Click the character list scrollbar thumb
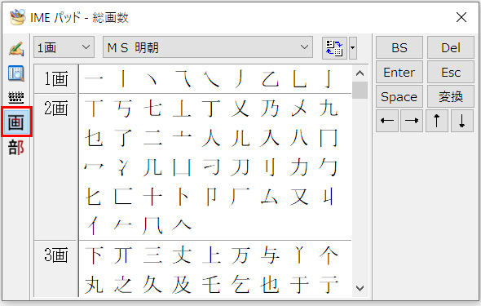The width and height of the screenshot is (481, 306). click(x=360, y=91)
